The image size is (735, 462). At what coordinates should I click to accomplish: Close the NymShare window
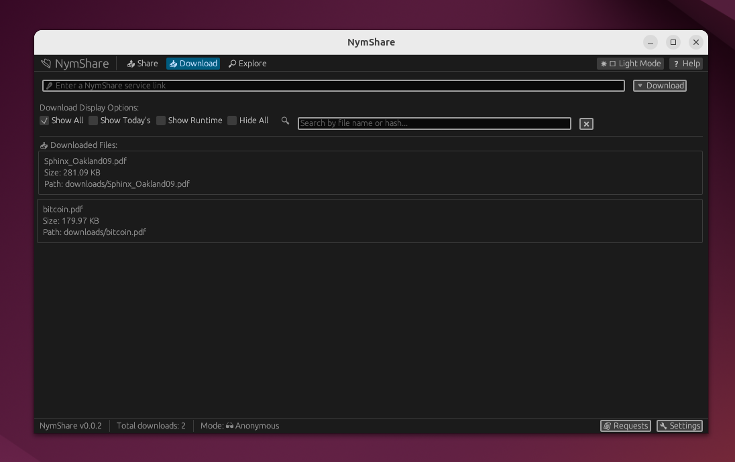coord(696,42)
